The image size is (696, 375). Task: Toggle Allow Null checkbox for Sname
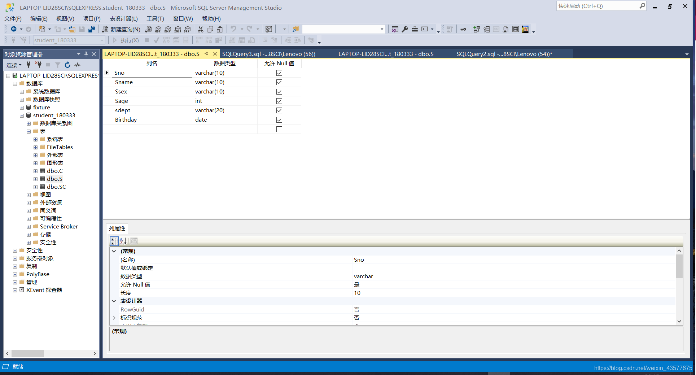pos(279,82)
